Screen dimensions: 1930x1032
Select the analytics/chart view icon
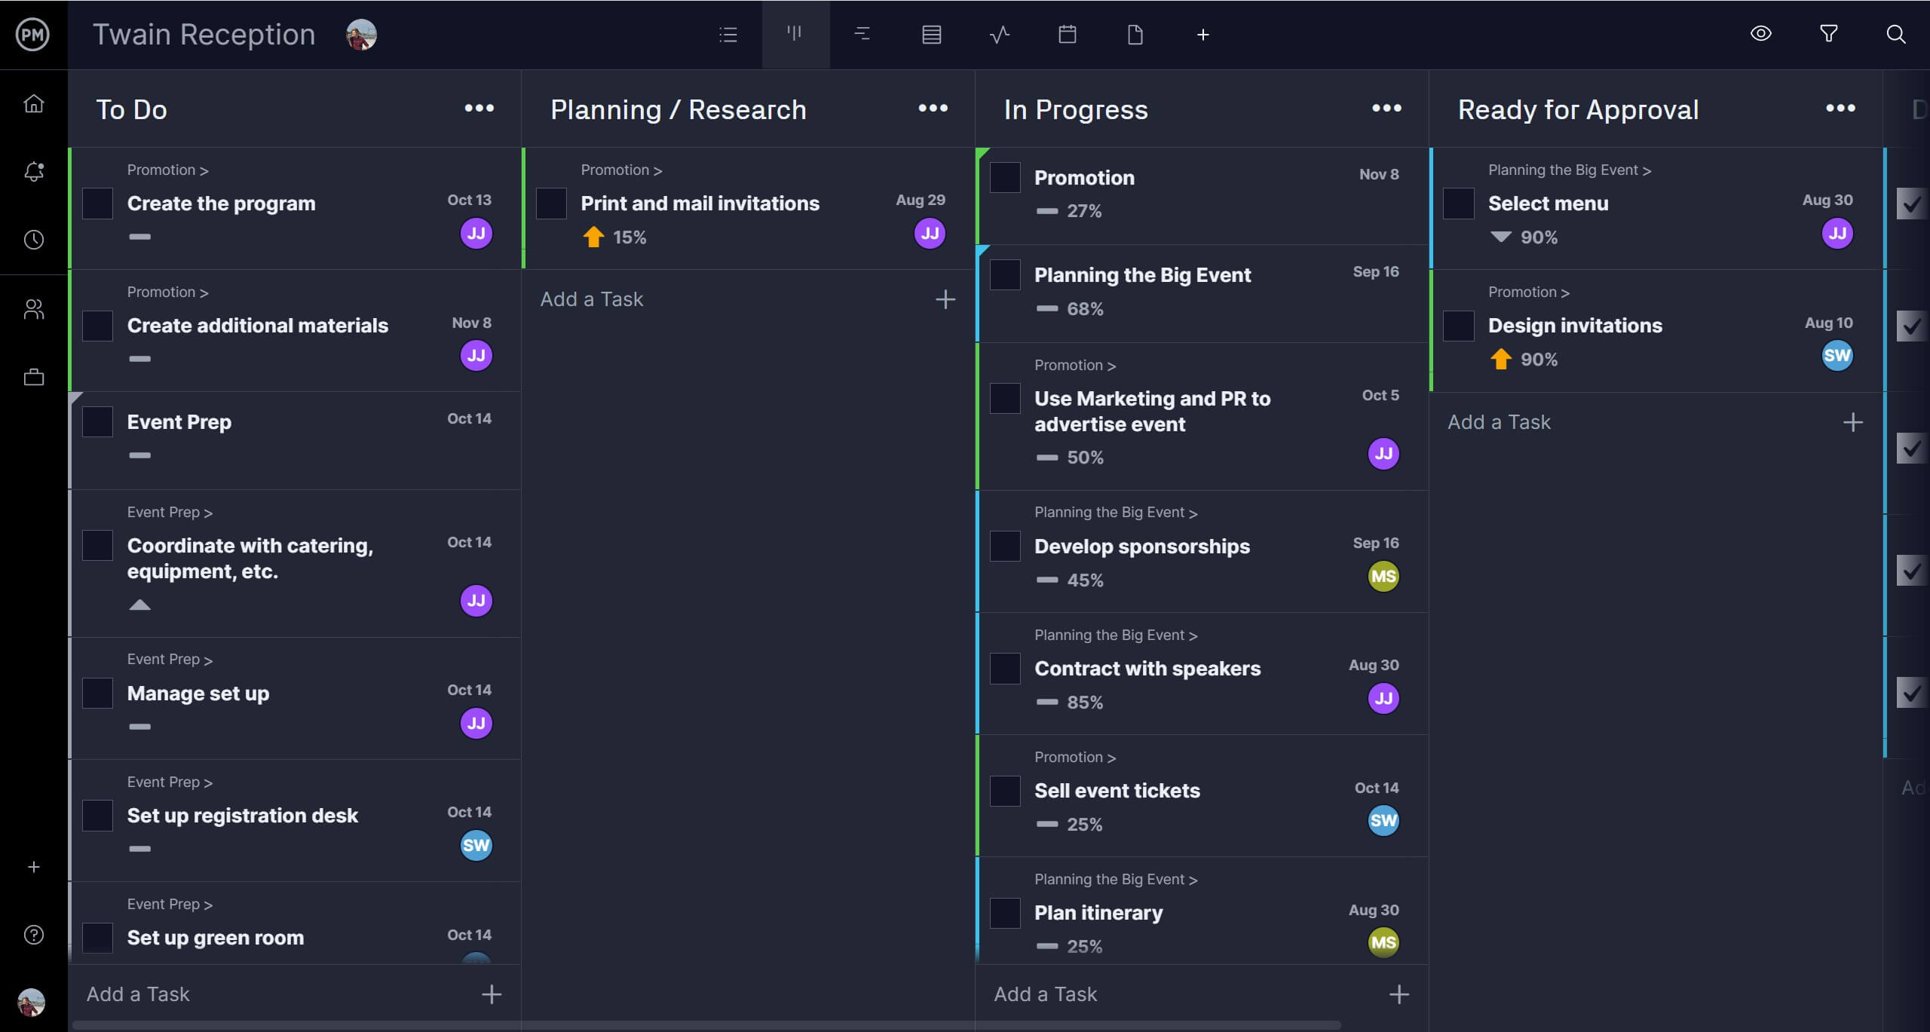1000,35
